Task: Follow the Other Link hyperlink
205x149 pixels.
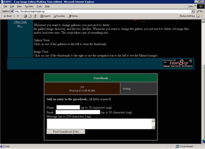Action: 20,22
